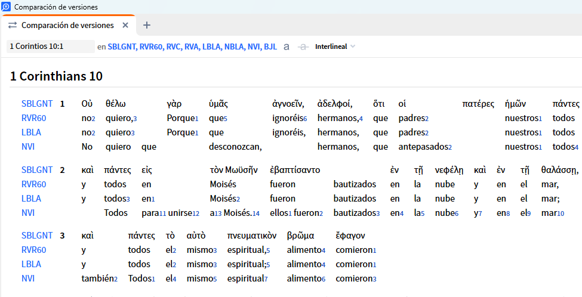Viewport: 582px width, 297px height.
Task: Click Greek τὸν Μωϋσῆν in verse 2
Action: (x=234, y=170)
